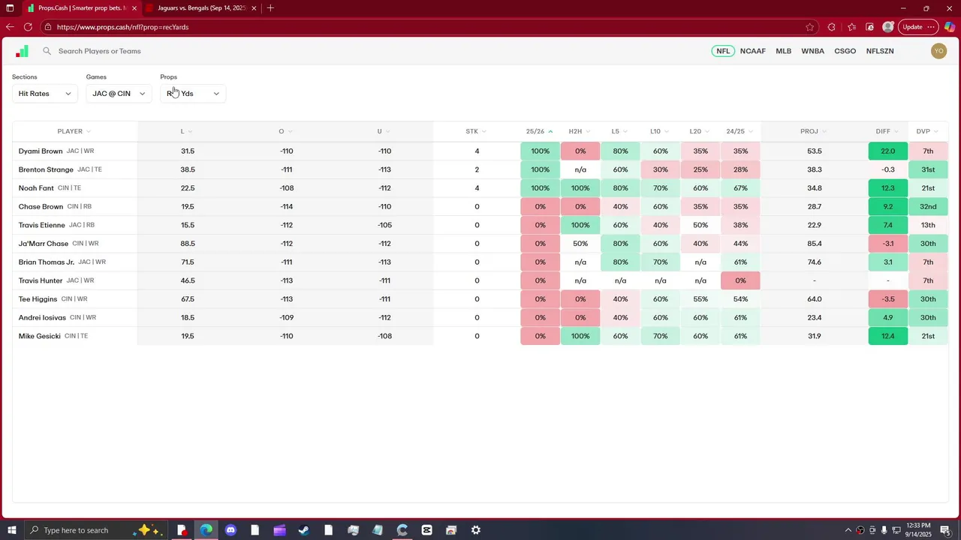Open the tab actions menu icon
The height and width of the screenshot is (540, 961).
coord(10,8)
